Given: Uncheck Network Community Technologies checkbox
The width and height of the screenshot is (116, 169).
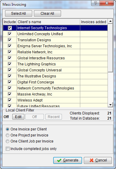Looking at the screenshot, I should [10, 88].
